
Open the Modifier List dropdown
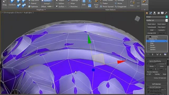pos(167,20)
